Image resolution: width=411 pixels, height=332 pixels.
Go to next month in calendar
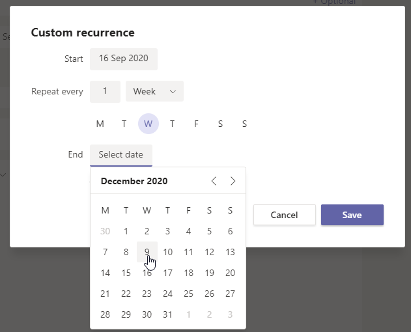pos(233,181)
